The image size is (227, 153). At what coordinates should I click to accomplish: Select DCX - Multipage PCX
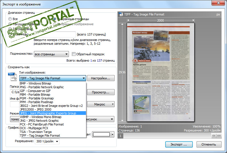[53, 128]
